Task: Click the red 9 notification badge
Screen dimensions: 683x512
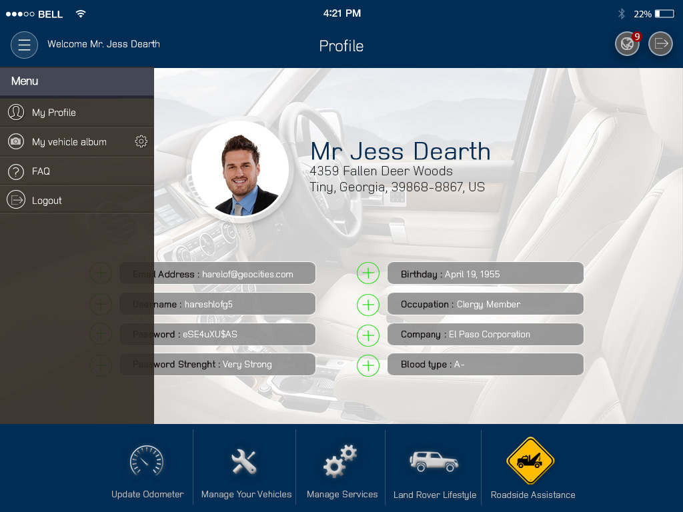Action: click(637, 37)
